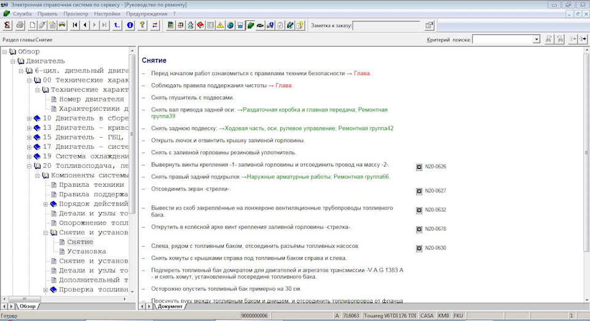The height and width of the screenshot is (321, 590).
Task: Open the search criterion dropdown
Action: [537, 39]
